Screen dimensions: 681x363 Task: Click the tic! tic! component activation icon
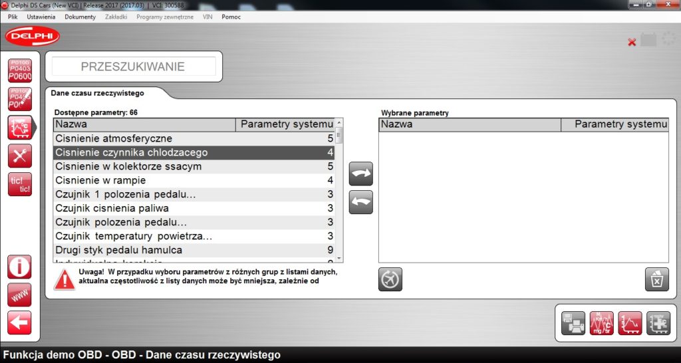pyautogui.click(x=19, y=185)
